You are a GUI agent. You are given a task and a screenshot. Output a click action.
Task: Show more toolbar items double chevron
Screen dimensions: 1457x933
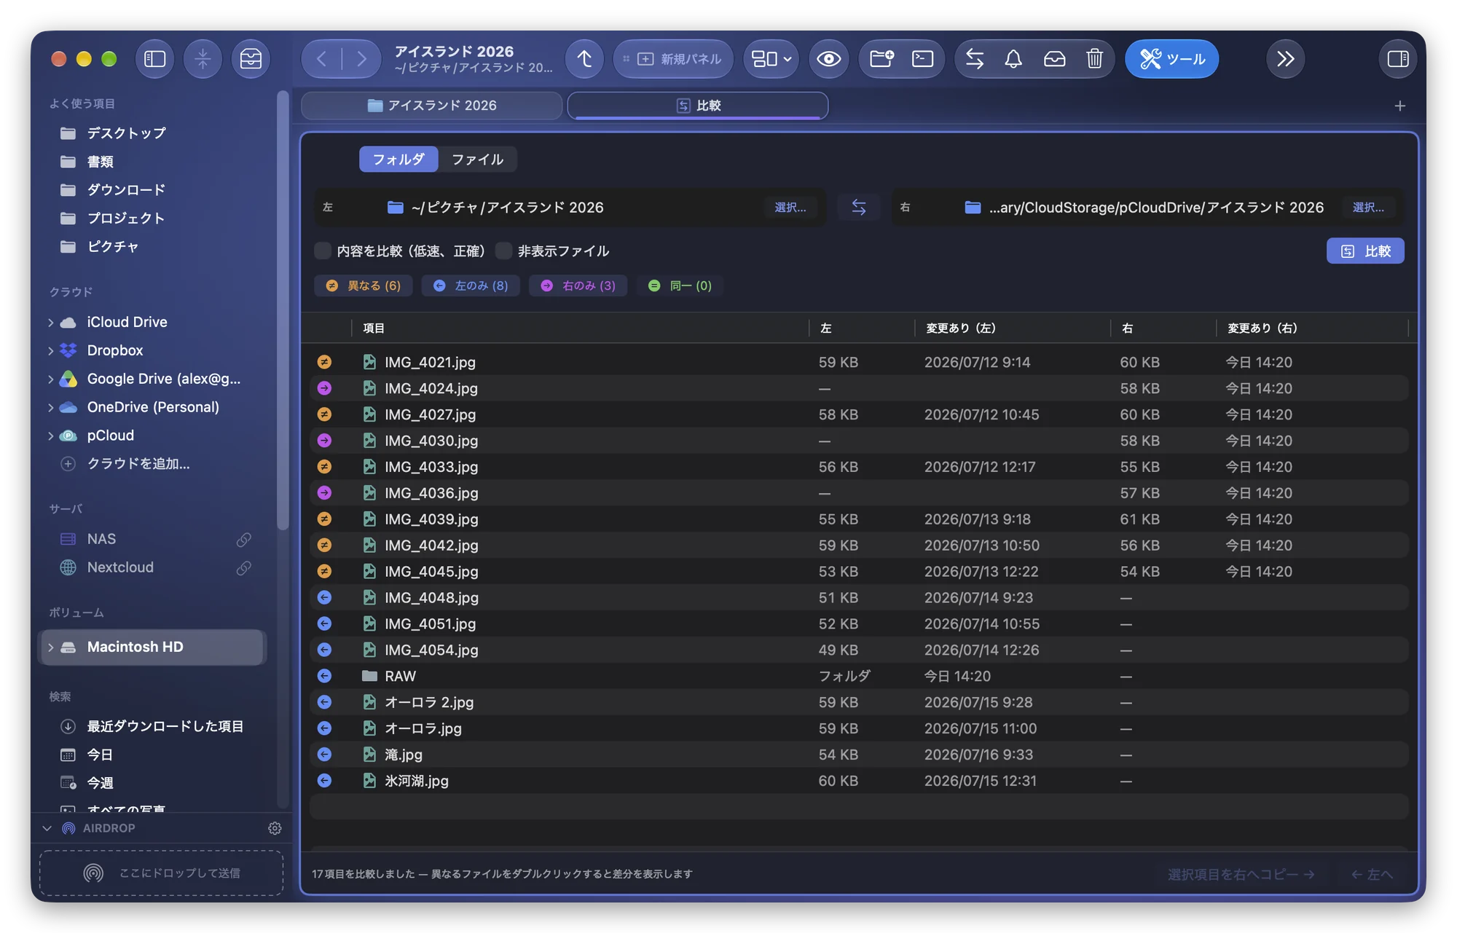pyautogui.click(x=1285, y=59)
